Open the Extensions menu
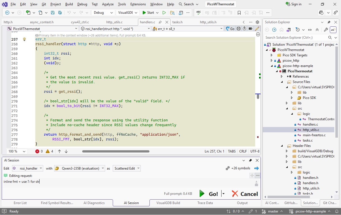The width and height of the screenshot is (341, 215). click(138, 4)
